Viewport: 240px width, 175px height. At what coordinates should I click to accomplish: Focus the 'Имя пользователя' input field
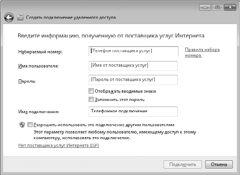133,66
